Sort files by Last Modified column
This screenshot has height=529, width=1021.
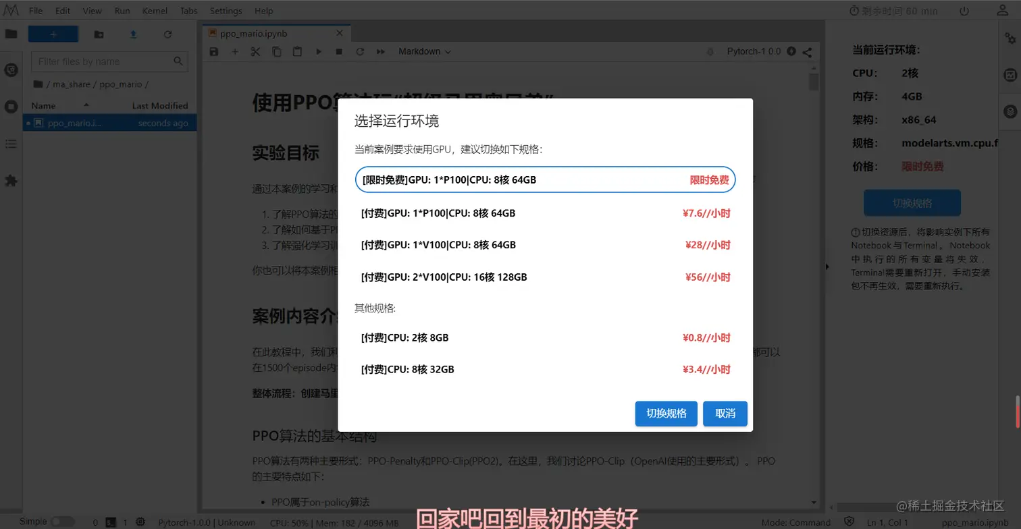pos(160,105)
